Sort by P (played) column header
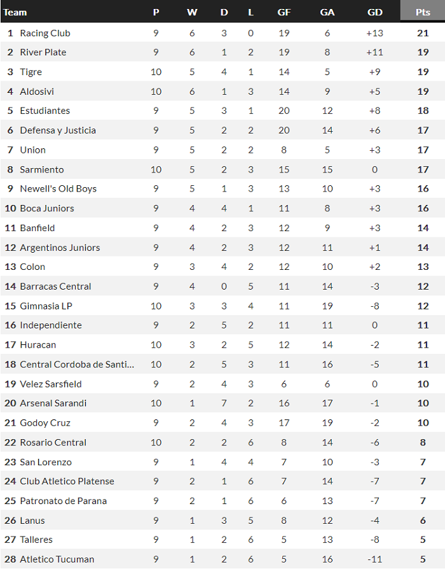 pos(156,12)
